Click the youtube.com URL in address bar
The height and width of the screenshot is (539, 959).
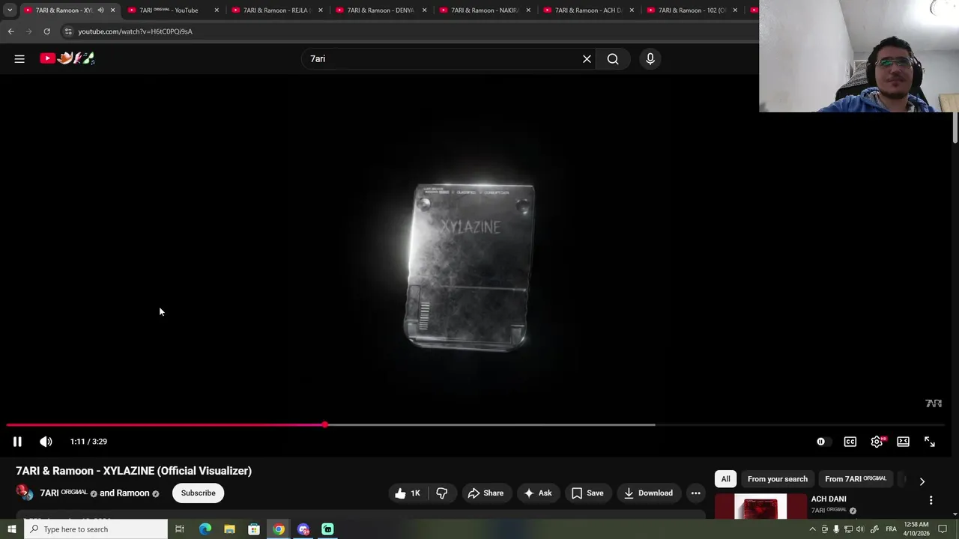pos(135,31)
